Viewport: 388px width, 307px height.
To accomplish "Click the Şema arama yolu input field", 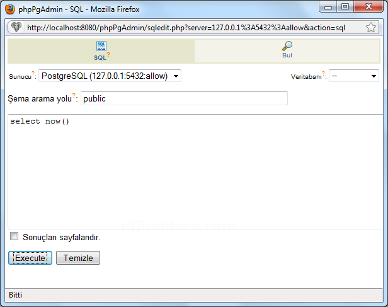I will (184, 98).
